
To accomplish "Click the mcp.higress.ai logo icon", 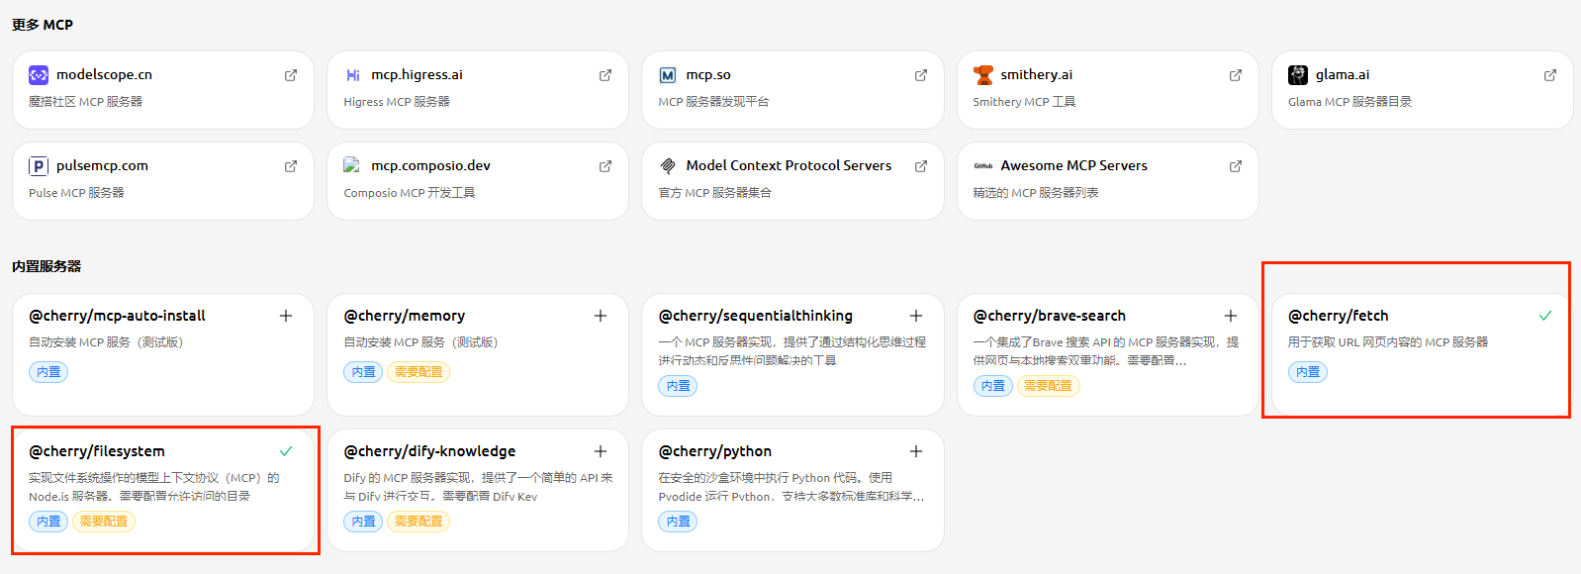I will pos(353,74).
